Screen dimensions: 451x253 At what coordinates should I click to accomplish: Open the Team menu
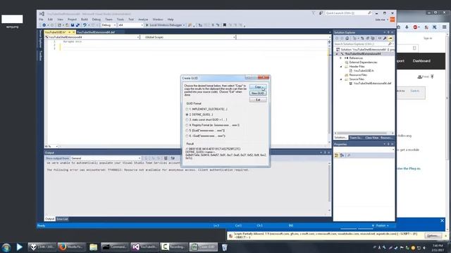tap(109, 20)
